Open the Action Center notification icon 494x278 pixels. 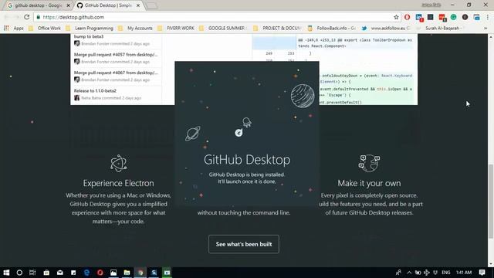(x=482, y=273)
